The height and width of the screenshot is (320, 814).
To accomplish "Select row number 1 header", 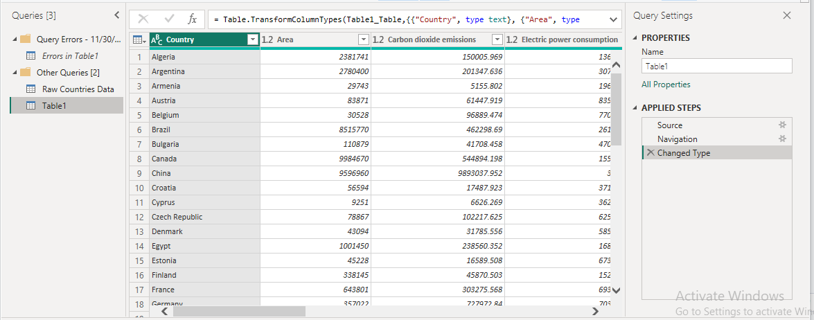I will point(139,57).
